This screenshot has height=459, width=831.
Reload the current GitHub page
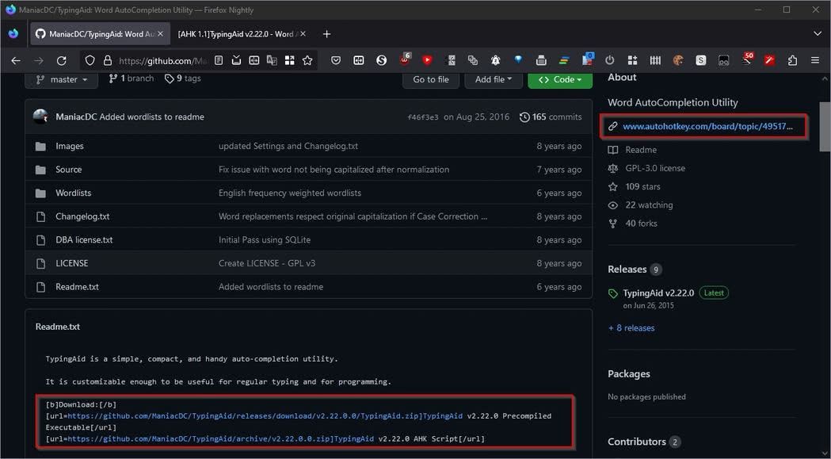[x=61, y=60]
